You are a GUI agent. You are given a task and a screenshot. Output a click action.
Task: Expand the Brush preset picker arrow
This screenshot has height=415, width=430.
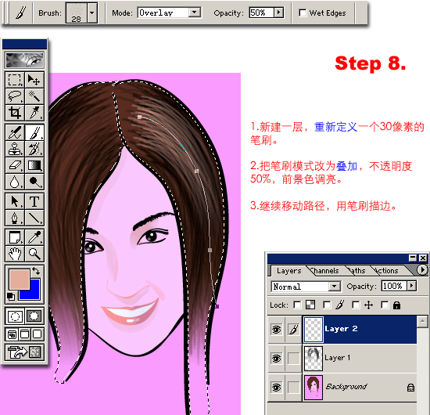pos(92,13)
